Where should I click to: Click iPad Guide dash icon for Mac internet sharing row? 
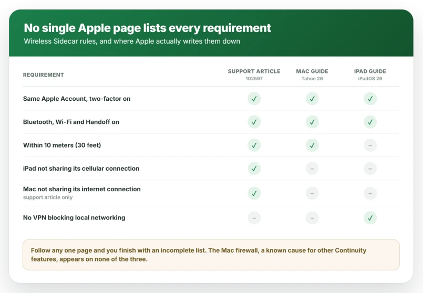(370, 193)
